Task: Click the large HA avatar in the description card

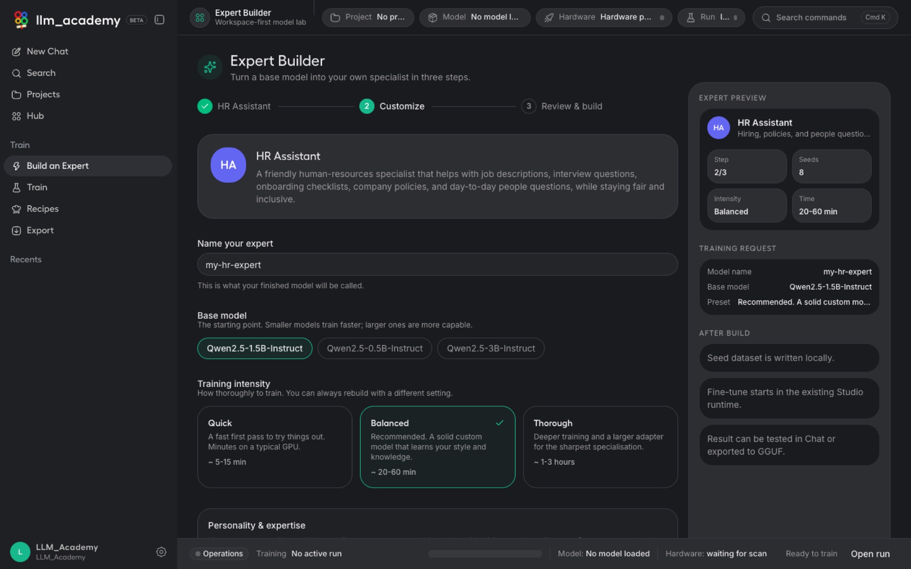Action: (x=228, y=165)
